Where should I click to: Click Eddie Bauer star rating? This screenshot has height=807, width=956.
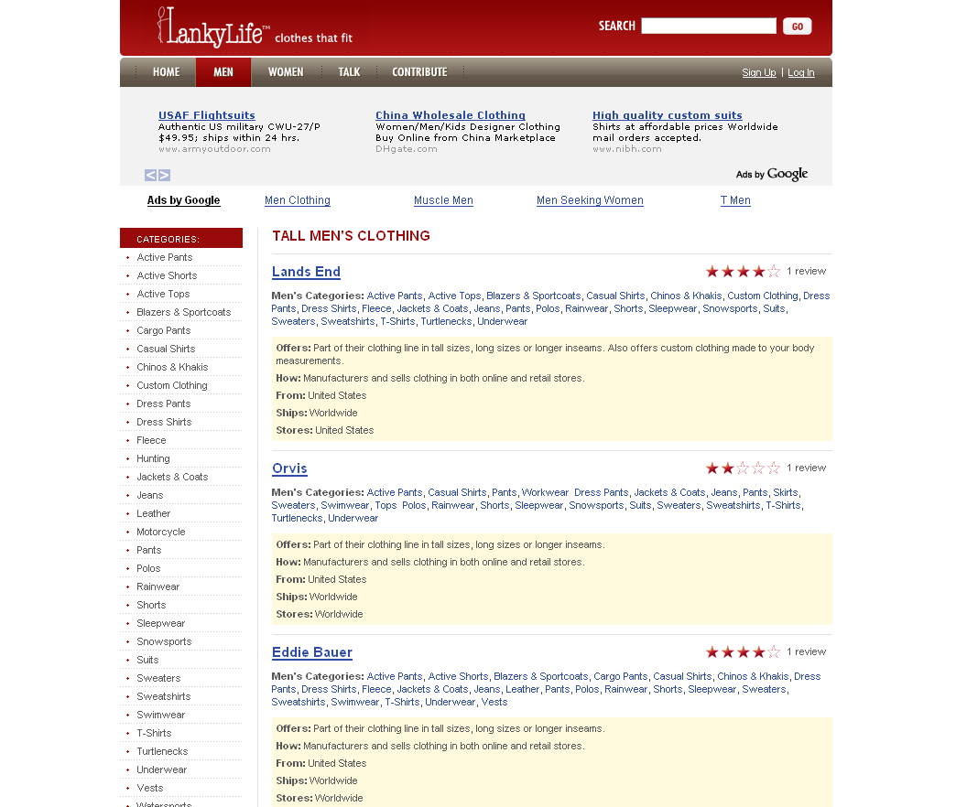[743, 652]
